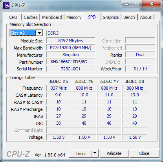Select the SPD tab
This screenshot has height=162, width=163.
tap(92, 17)
